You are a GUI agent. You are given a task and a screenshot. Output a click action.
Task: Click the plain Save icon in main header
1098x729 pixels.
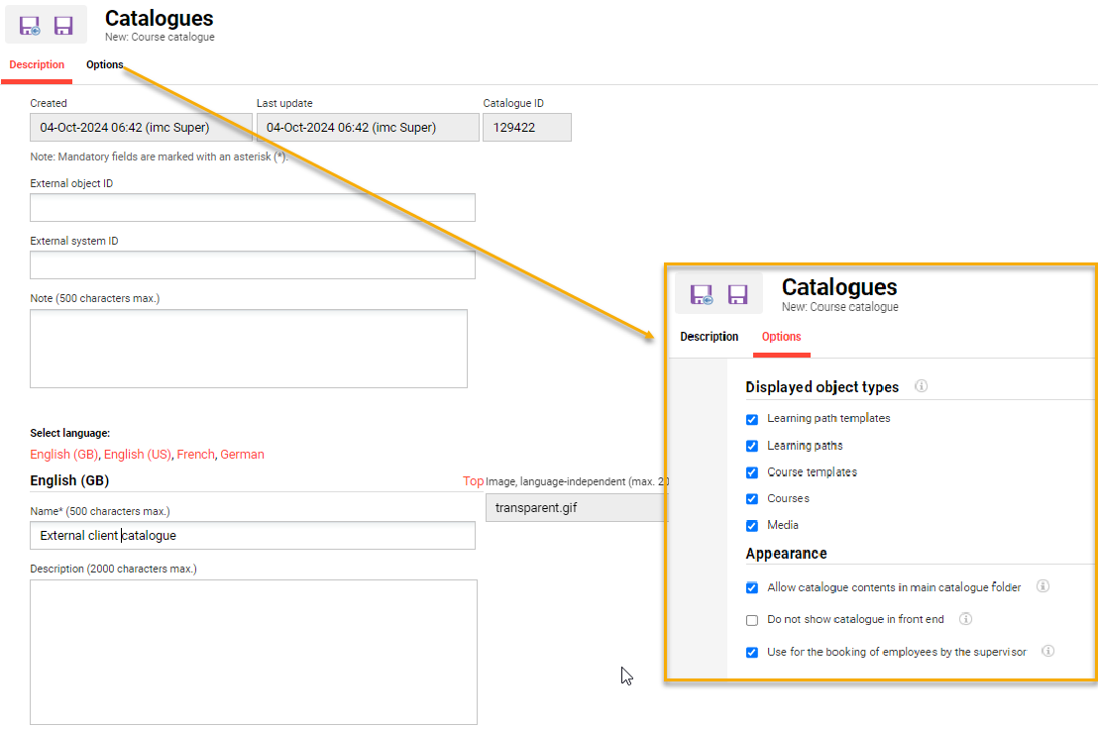pos(63,26)
